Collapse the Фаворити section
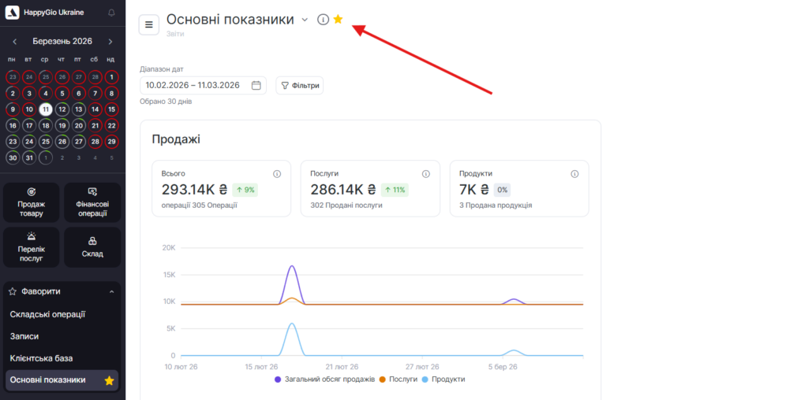Image resolution: width=808 pixels, height=400 pixels. coord(111,291)
